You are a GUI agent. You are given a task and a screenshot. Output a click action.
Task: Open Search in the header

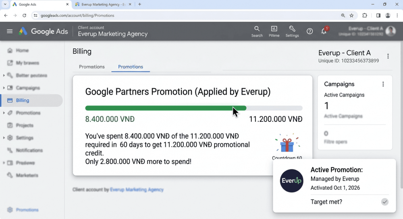pyautogui.click(x=257, y=31)
